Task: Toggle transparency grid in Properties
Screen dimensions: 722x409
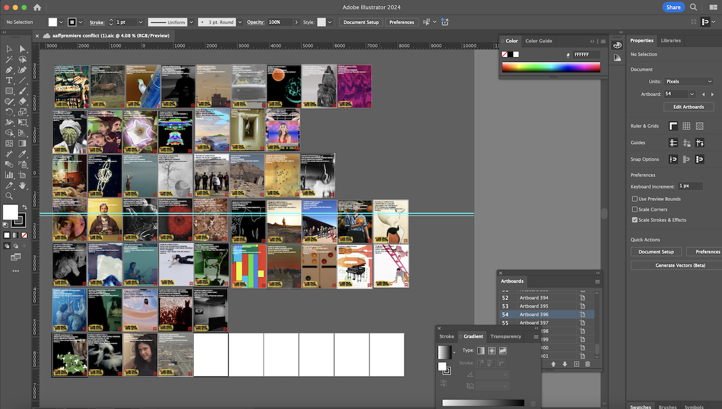Action: [x=700, y=126]
